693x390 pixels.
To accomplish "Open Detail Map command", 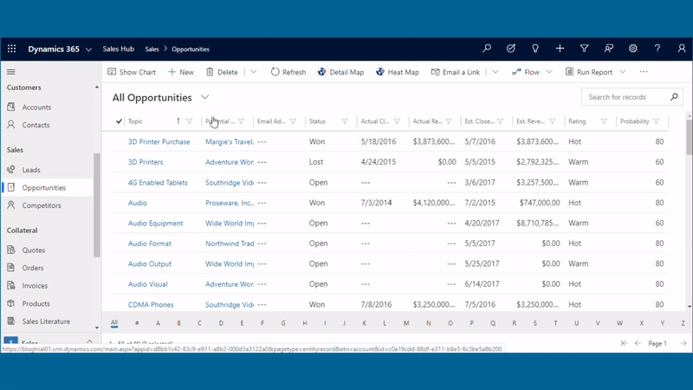I will tap(340, 72).
